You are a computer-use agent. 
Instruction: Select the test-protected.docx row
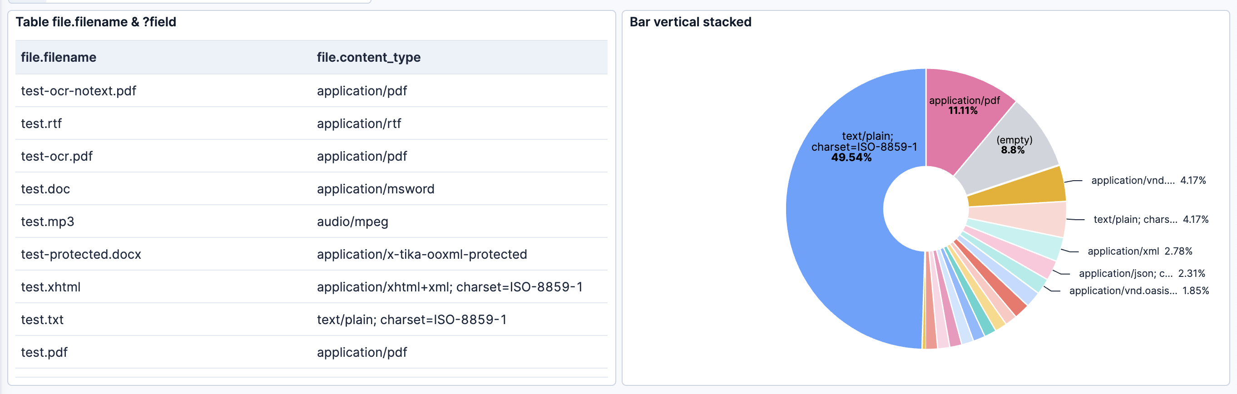click(x=311, y=254)
